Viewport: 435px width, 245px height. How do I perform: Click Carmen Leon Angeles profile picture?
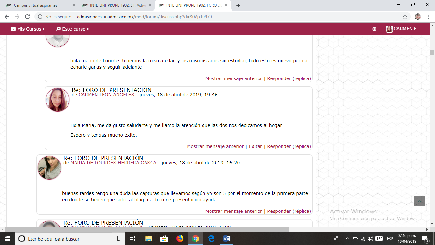(x=58, y=100)
